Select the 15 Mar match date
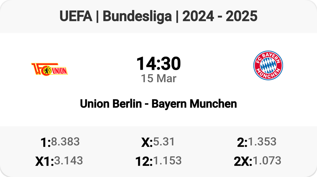Viewport: 317px width, 177px height. (x=158, y=78)
